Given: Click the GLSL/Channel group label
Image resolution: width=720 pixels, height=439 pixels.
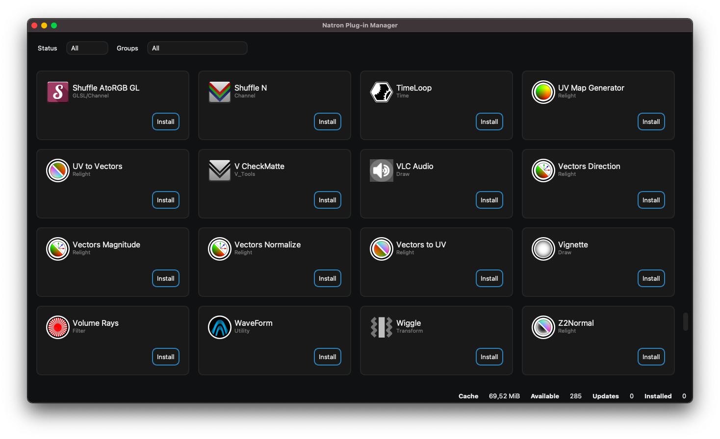Looking at the screenshot, I should pos(91,96).
